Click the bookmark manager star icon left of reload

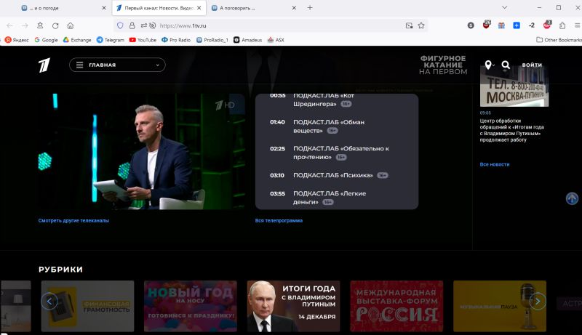[x=40, y=25]
